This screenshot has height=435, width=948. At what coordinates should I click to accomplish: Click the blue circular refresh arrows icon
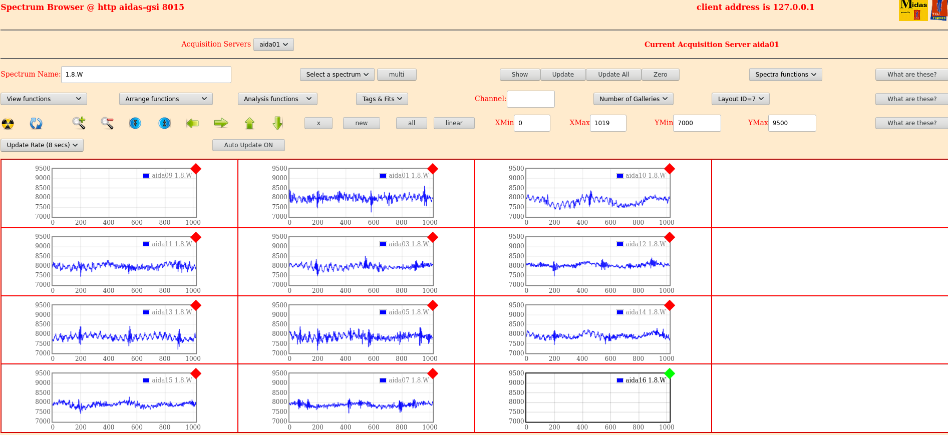[36, 123]
